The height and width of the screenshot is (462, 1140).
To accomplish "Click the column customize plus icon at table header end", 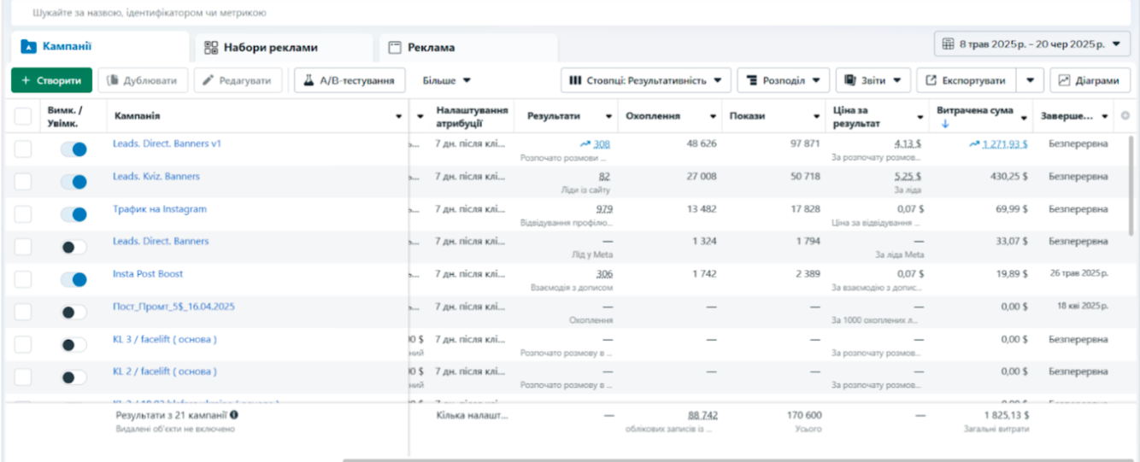I will (1125, 116).
